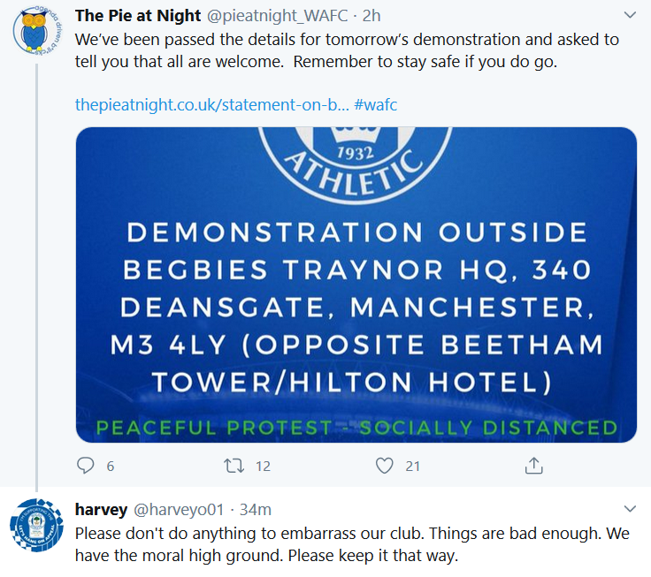This screenshot has height=577, width=651.
Task: Open The Pie at Night owl avatar
Action: 36,31
